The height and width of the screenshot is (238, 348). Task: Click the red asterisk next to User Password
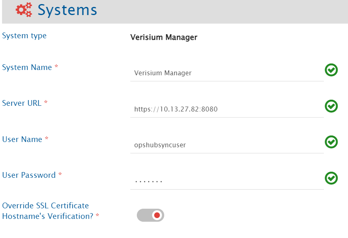coord(60,175)
